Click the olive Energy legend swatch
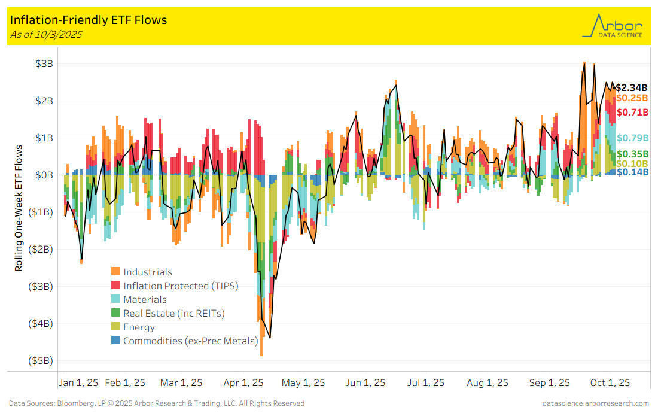The width and height of the screenshot is (658, 419). (115, 327)
